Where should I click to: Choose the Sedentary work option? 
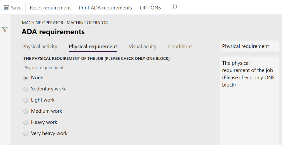[26, 89]
